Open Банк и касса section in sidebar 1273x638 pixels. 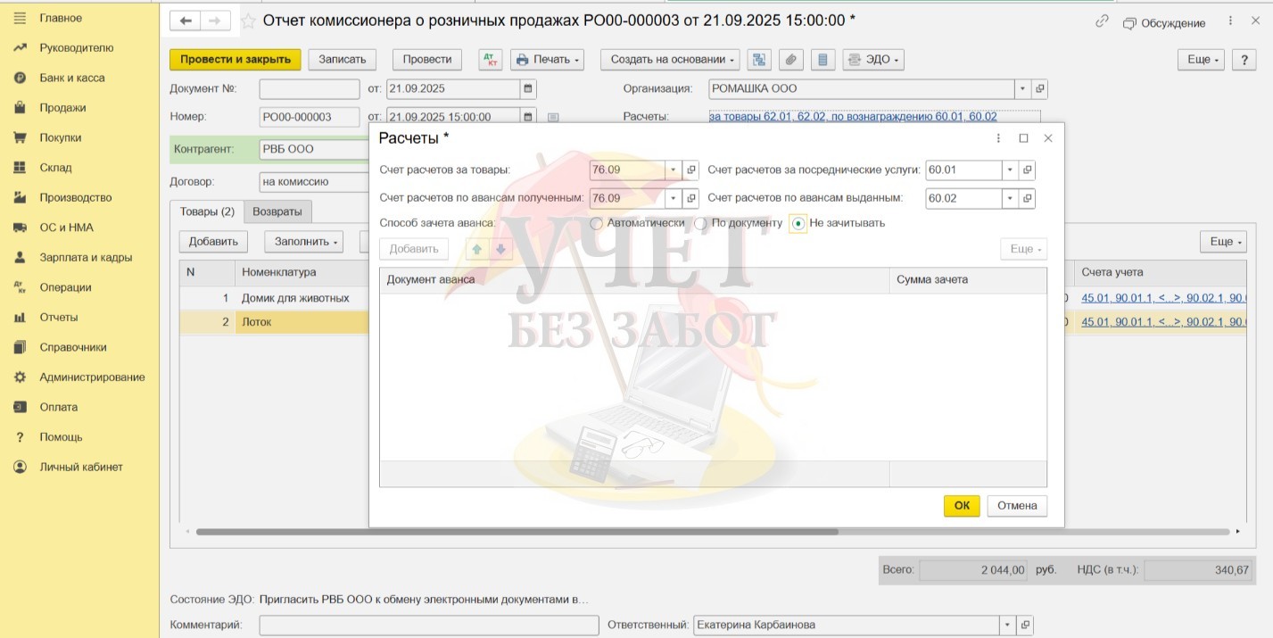(71, 78)
